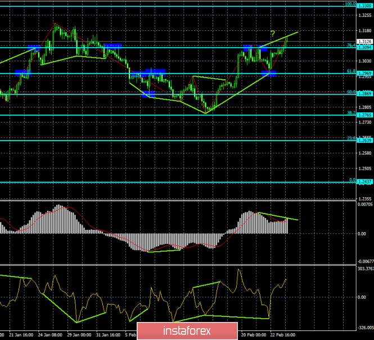Screen dimensions: 374x340
Task: Select the 76.4 Fibonacci level label
Action: click(x=351, y=46)
